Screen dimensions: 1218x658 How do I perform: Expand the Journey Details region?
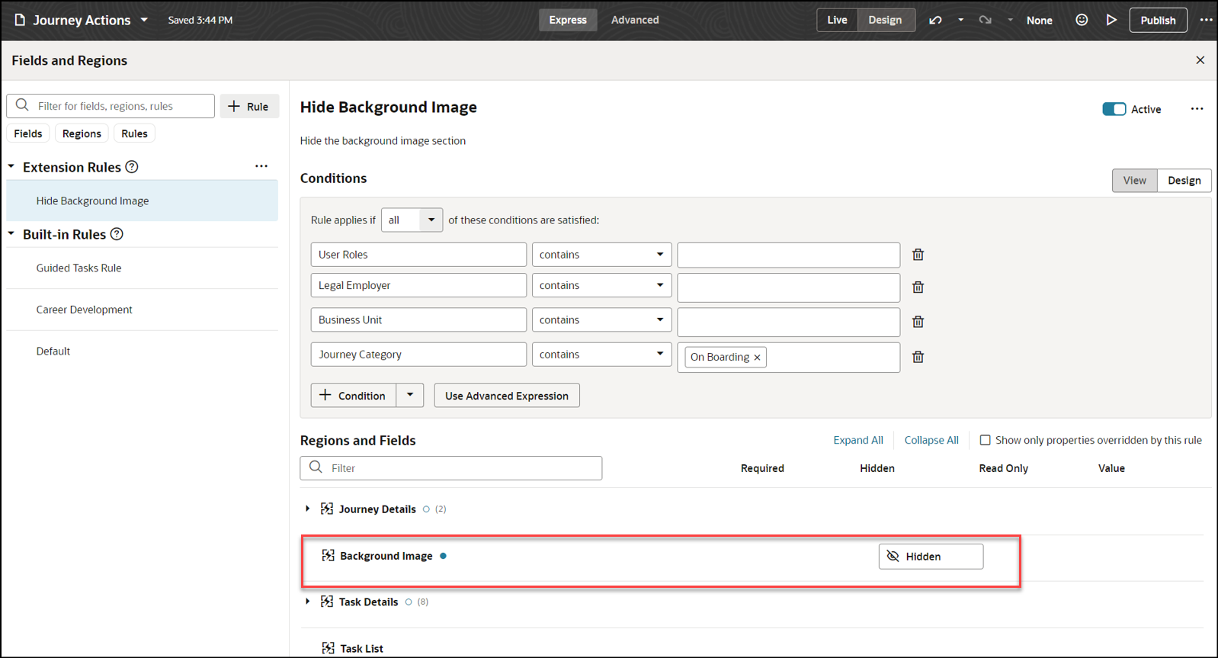coord(307,509)
